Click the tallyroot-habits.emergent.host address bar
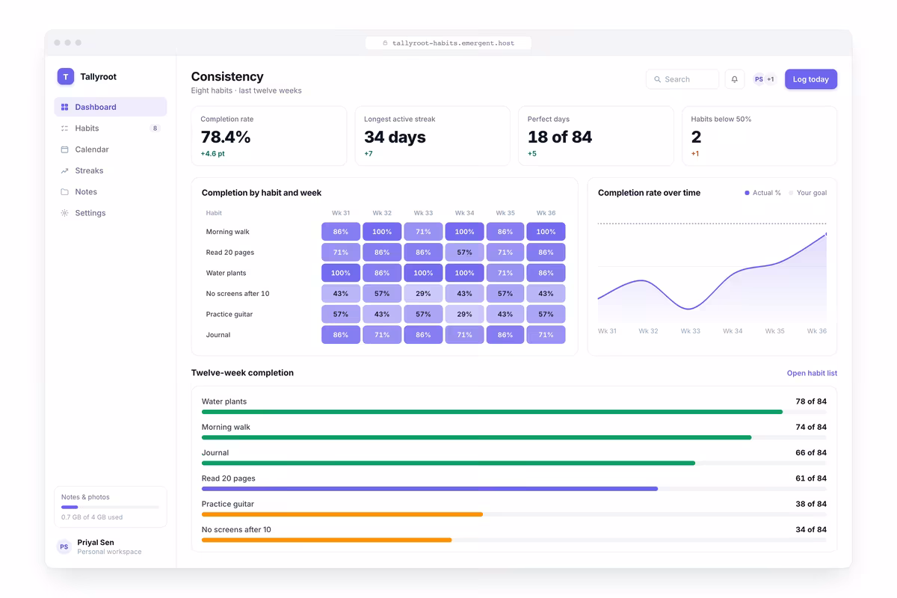Viewport: 897px width, 598px height. click(449, 43)
